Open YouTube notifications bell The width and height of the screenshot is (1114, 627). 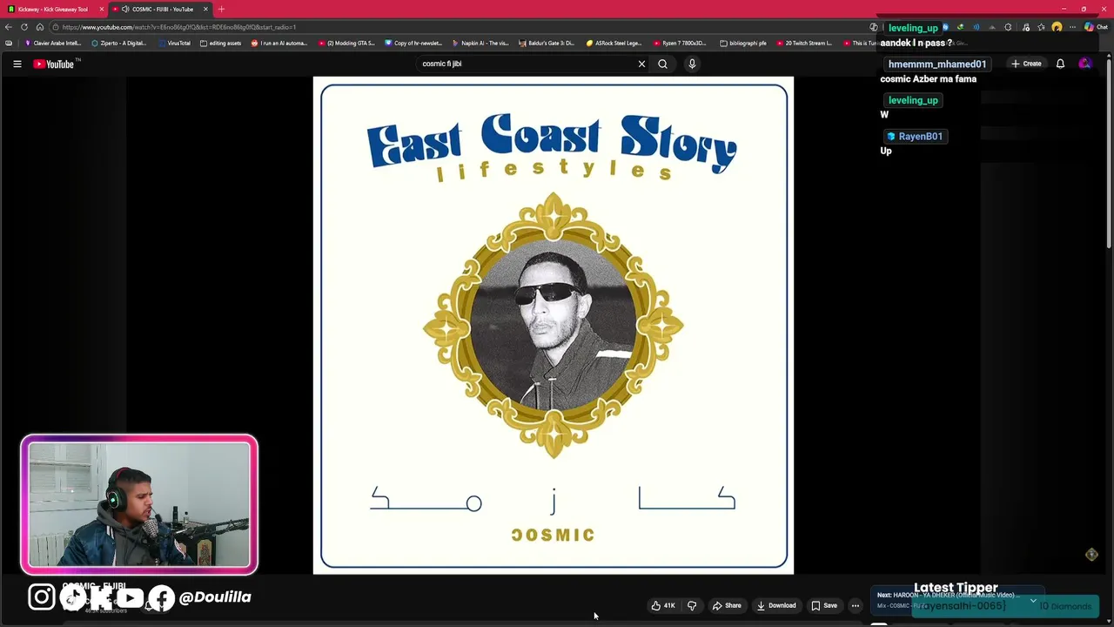[1060, 64]
